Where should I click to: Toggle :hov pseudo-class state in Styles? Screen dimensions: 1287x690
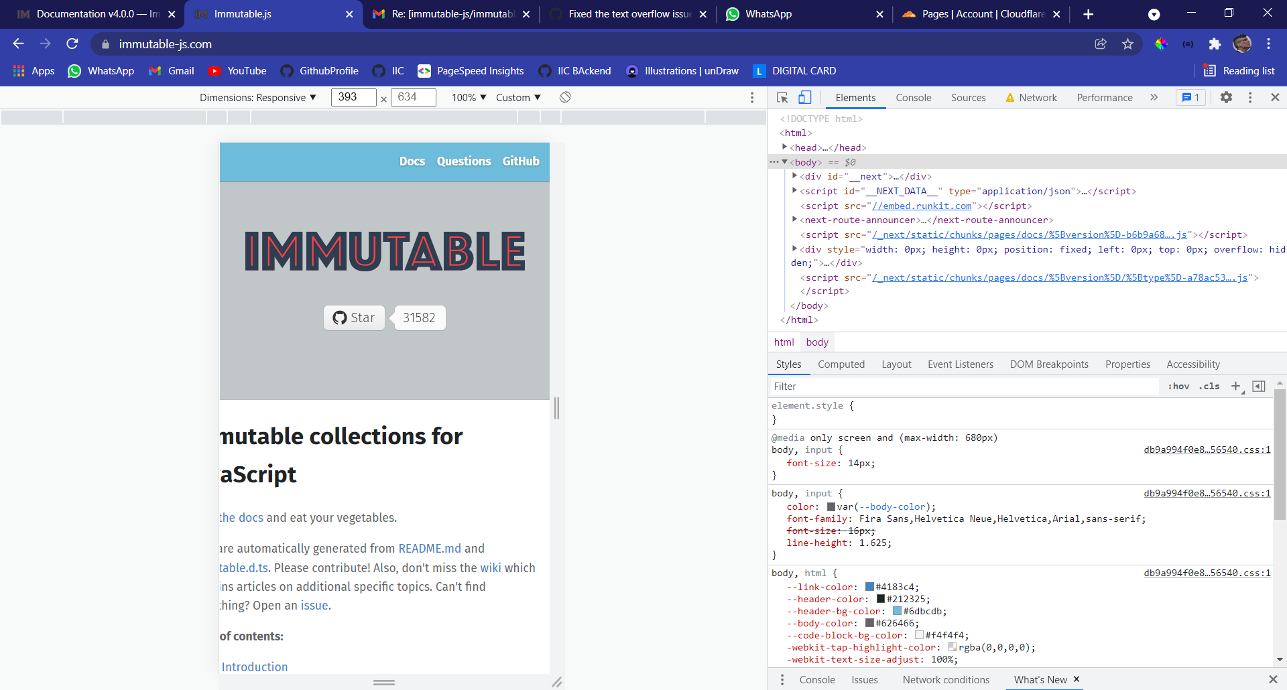(x=1178, y=386)
